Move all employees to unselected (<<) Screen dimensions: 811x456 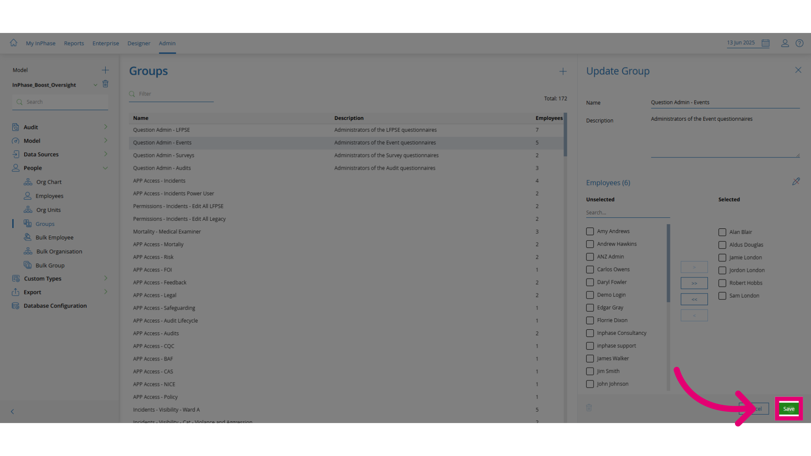(694, 299)
